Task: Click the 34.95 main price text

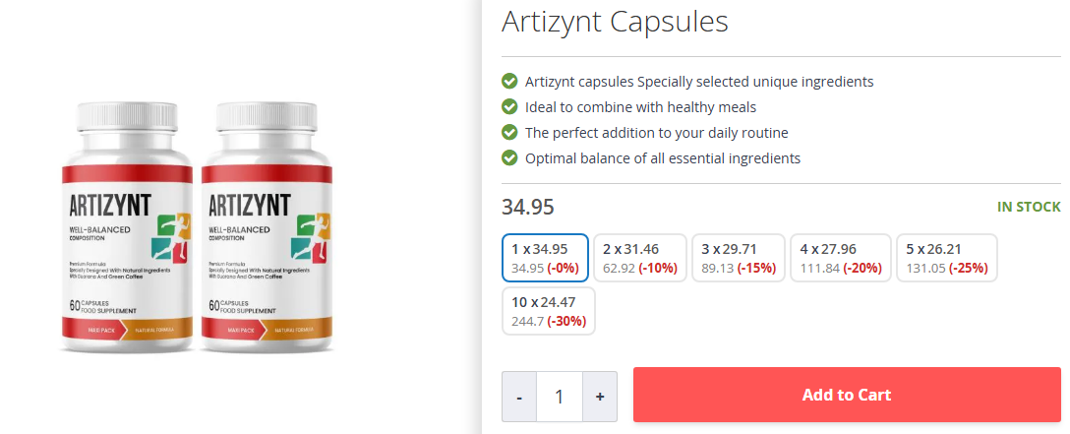Action: (528, 207)
